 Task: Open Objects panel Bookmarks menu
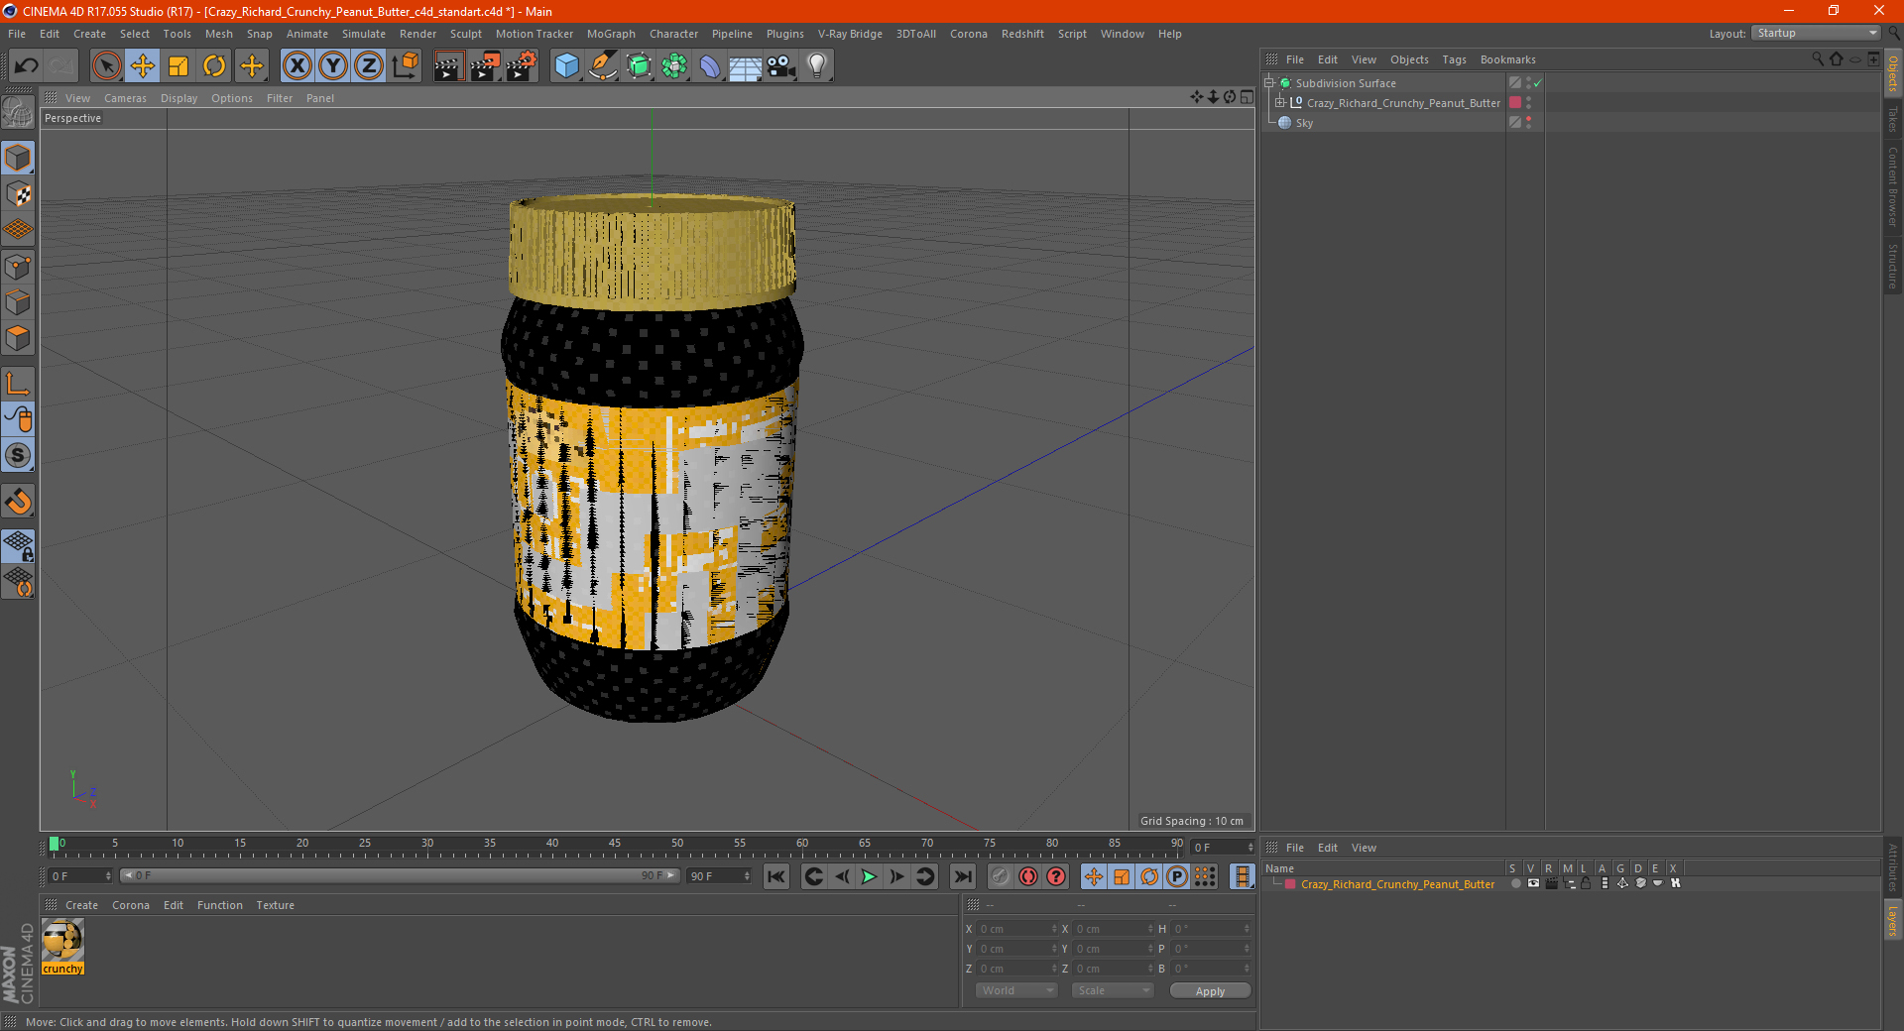(1507, 59)
